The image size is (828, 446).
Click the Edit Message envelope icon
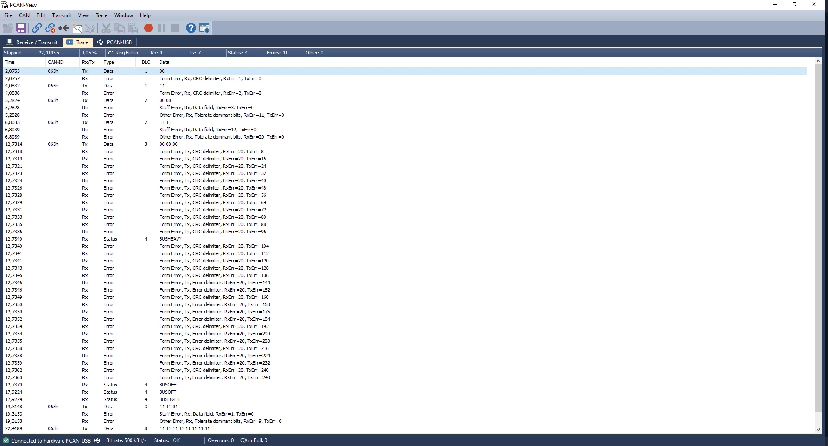(90, 28)
